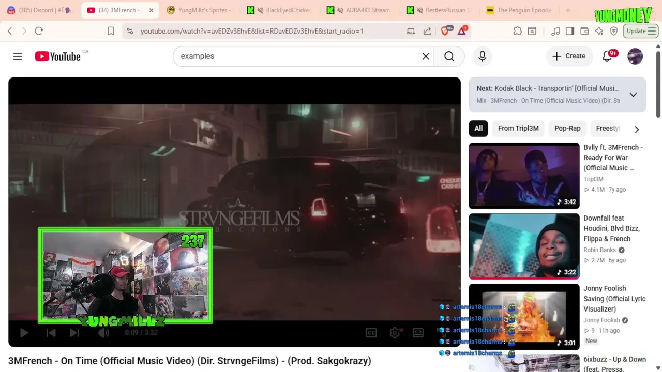662x372 pixels.
Task: Open site settings icon in address bar
Action: tap(129, 31)
